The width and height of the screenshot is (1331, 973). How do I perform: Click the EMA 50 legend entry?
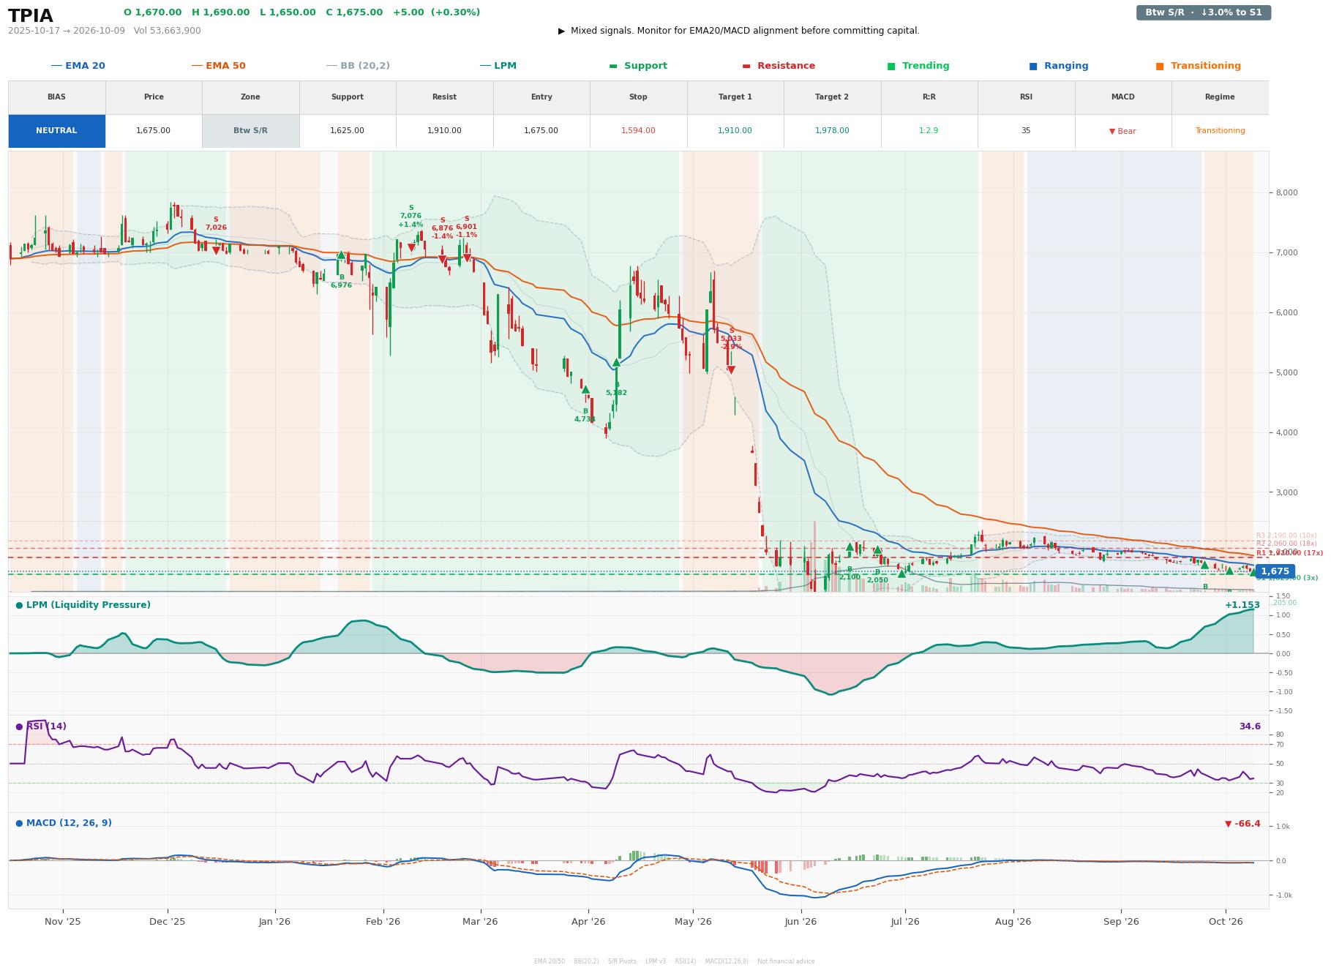click(218, 66)
